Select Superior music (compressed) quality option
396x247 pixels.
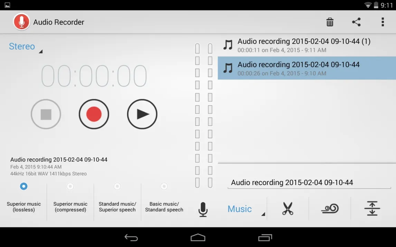[x=70, y=186]
